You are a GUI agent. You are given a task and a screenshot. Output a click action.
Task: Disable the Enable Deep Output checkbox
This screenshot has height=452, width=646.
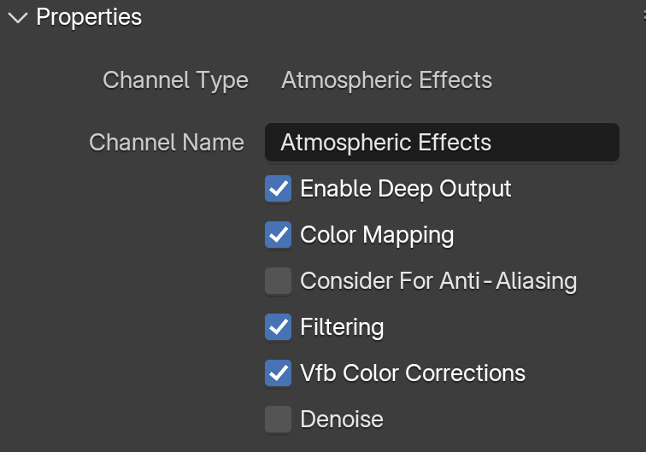coord(278,189)
